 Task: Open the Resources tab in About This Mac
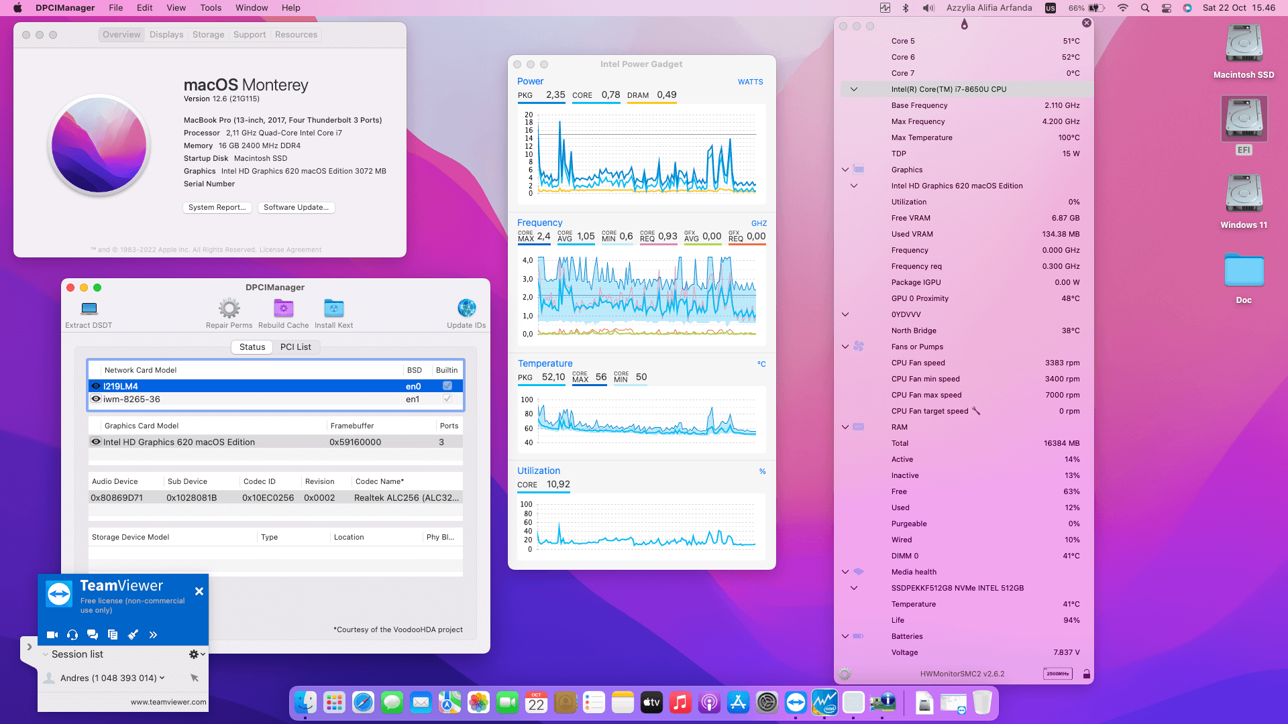coord(296,35)
